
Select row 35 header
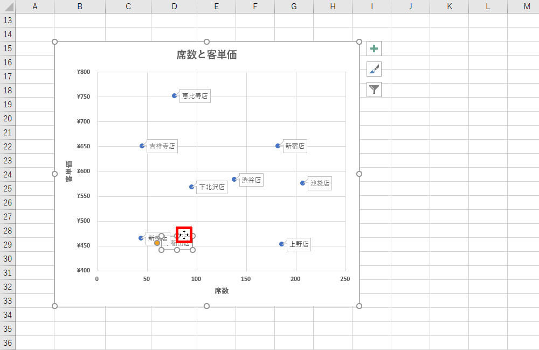click(8, 329)
